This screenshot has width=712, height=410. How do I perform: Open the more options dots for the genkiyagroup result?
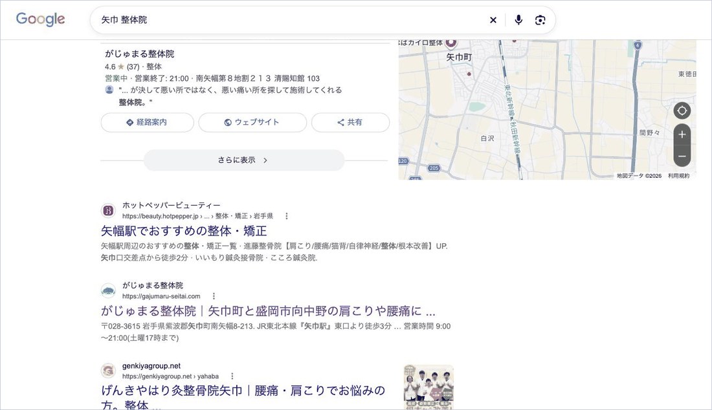point(232,376)
